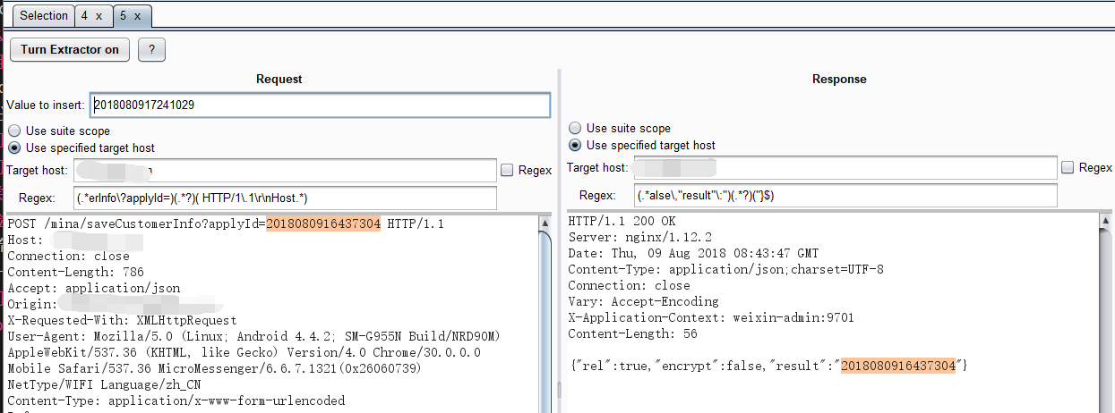Select Use suite scope in Response panel
1115x413 pixels.
coord(576,129)
